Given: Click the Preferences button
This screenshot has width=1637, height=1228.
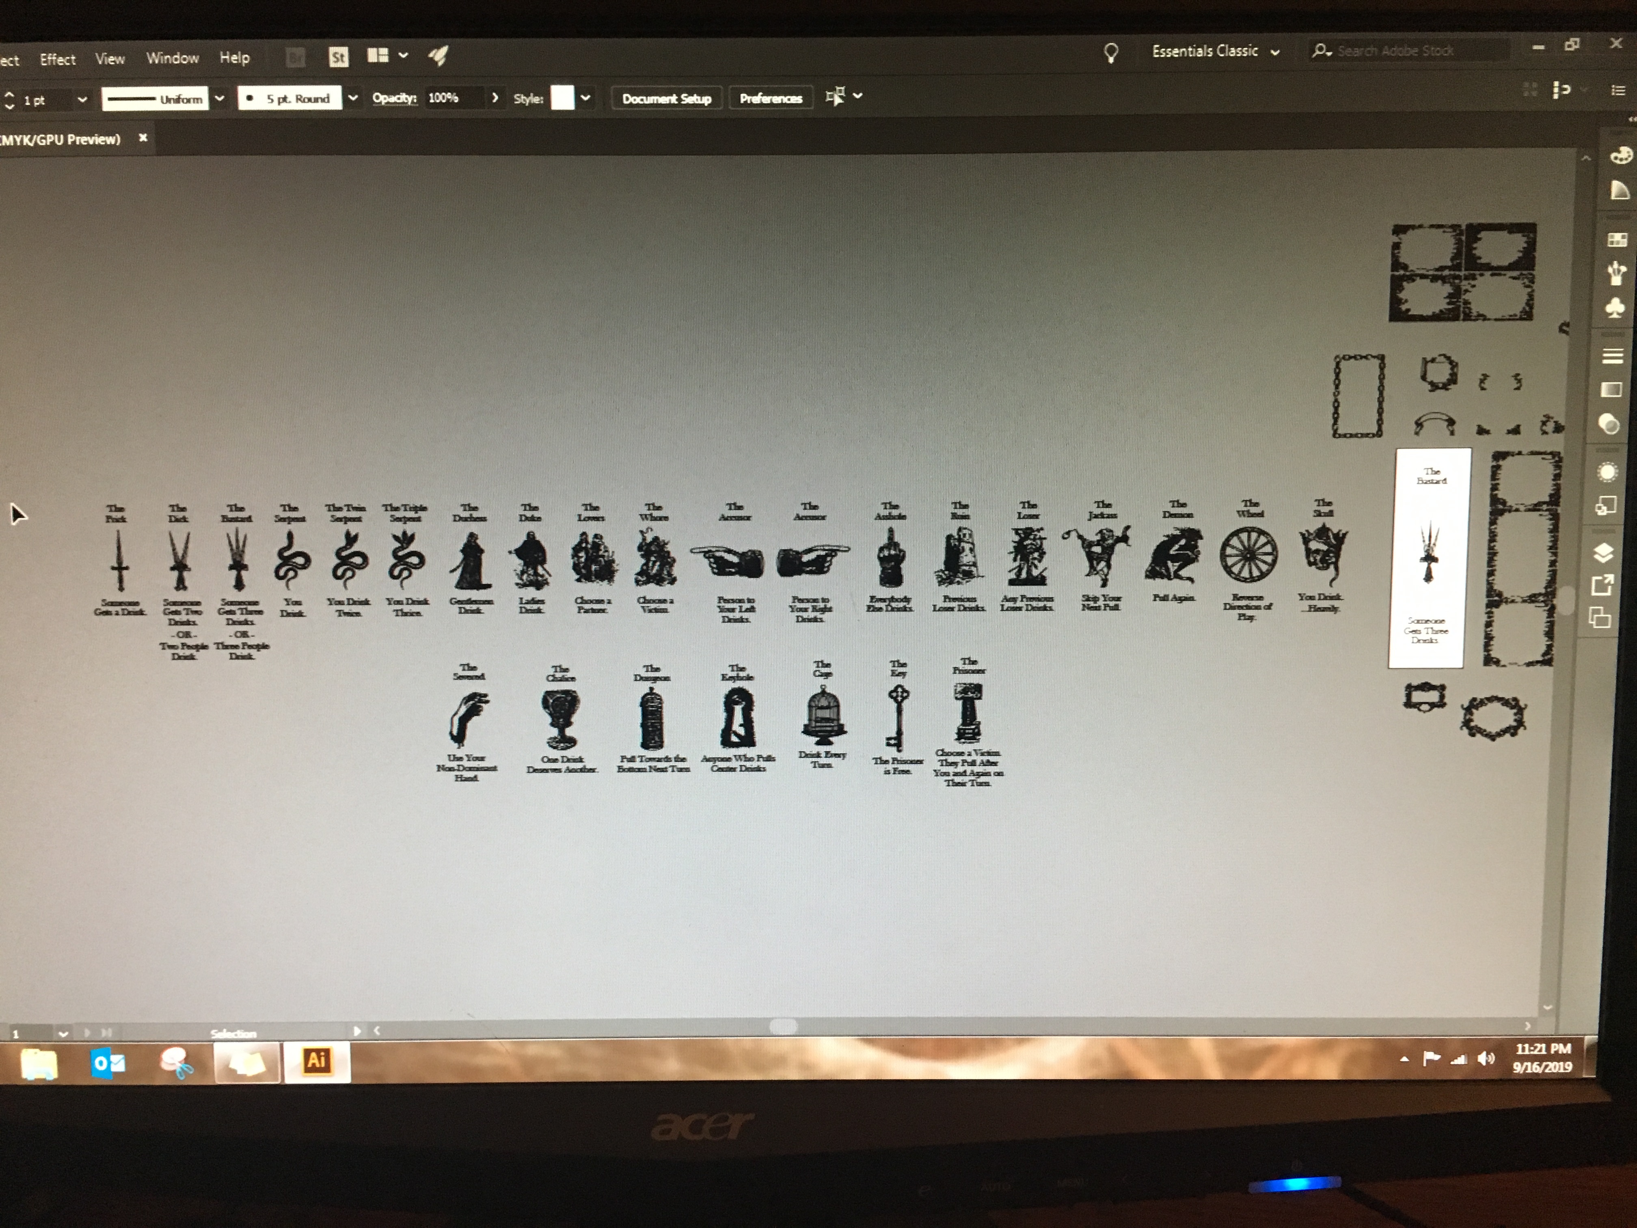Looking at the screenshot, I should (771, 98).
